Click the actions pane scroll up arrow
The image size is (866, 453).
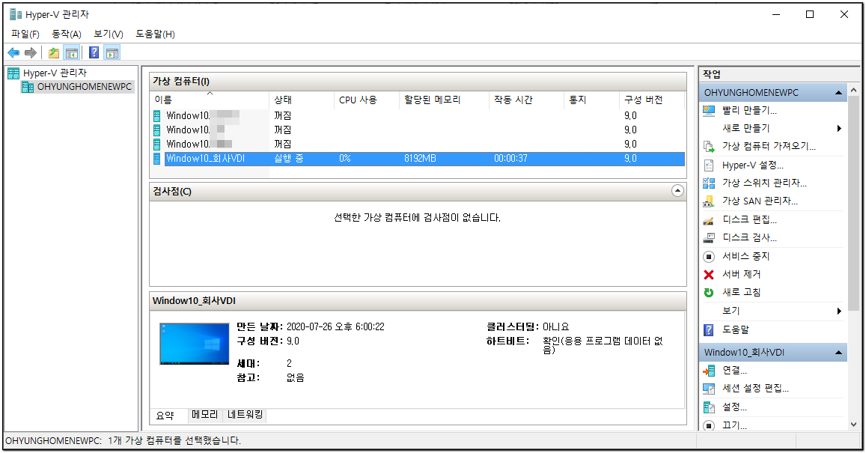pos(854,90)
